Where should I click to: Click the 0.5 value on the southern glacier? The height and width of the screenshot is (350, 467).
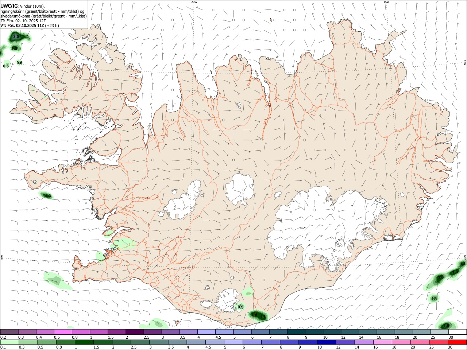(240, 307)
